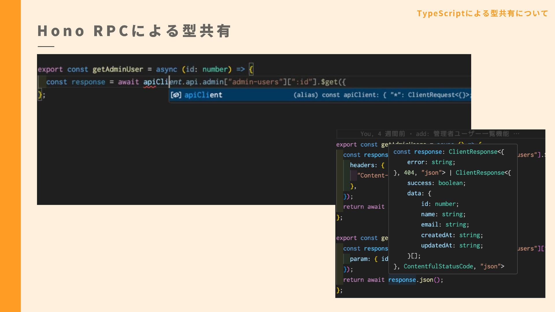Click the ClientResponse type on tooltip first line
555x312 pixels.
[473, 152]
